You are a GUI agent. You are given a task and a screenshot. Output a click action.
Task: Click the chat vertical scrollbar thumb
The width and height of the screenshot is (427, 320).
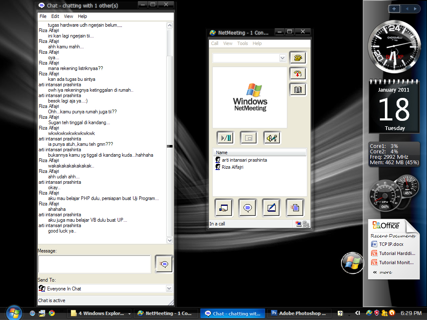(169, 146)
